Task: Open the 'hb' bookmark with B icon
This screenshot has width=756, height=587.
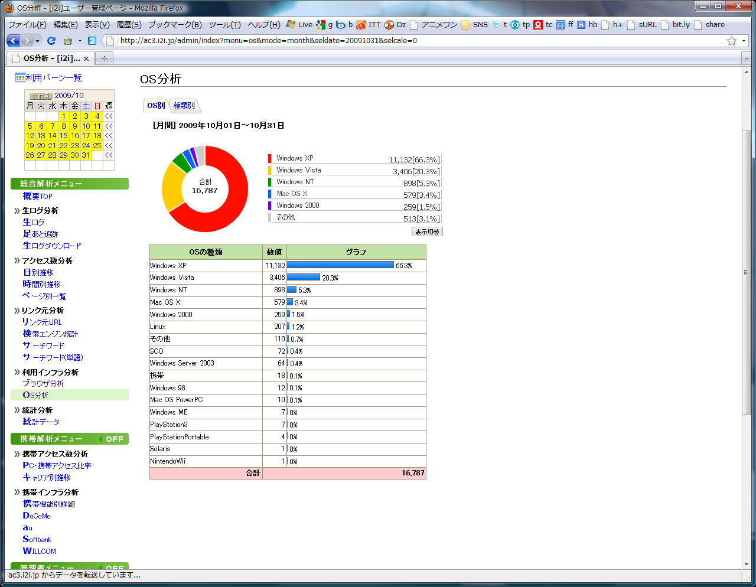Action: 587,25
